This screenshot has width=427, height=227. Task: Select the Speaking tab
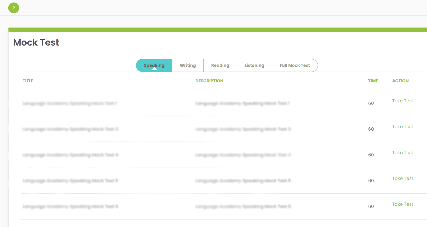[x=154, y=65]
